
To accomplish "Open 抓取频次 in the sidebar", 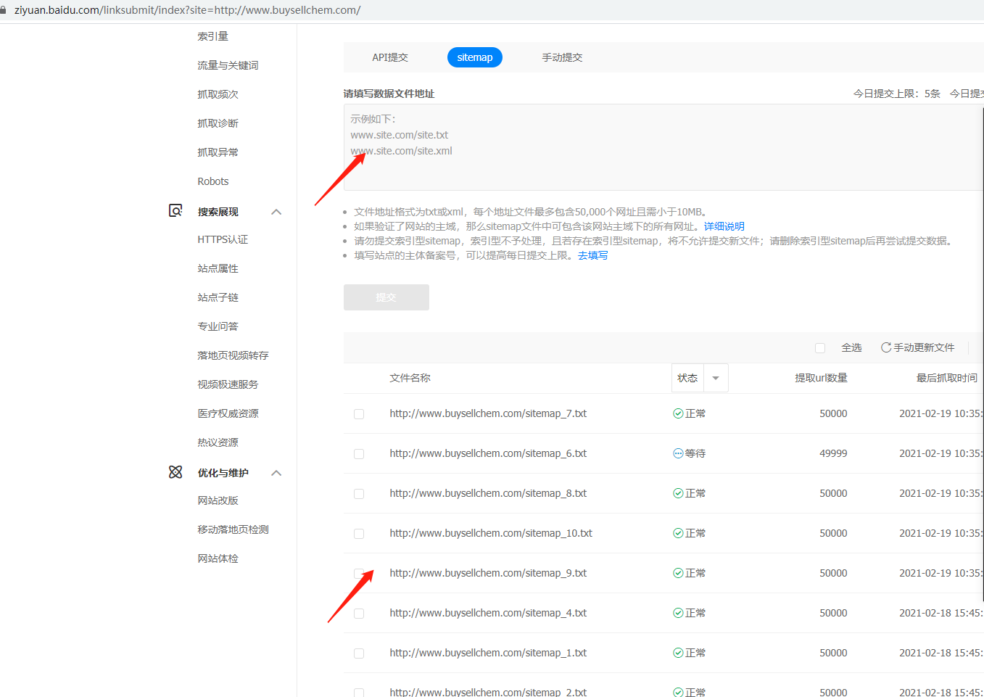I will click(x=218, y=94).
